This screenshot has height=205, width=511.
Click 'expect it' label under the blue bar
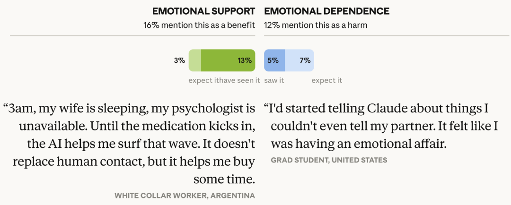click(326, 80)
